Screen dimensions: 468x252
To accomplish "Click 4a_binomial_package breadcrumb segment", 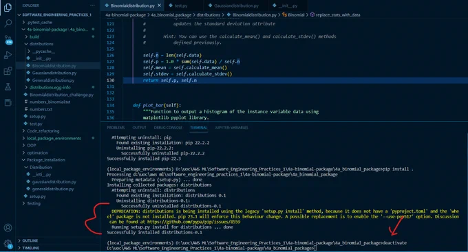I will (171, 14).
